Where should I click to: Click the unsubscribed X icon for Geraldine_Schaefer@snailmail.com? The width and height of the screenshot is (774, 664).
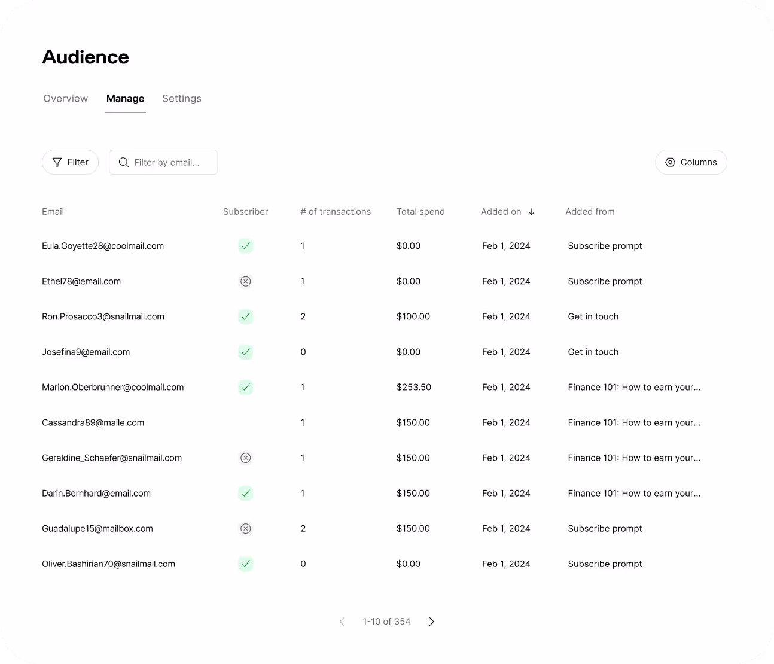pos(245,458)
